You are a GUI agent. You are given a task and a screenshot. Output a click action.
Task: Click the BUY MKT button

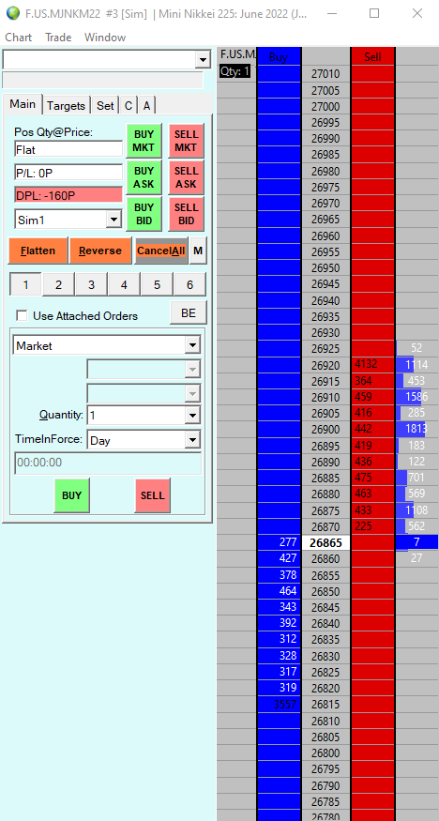(144, 141)
